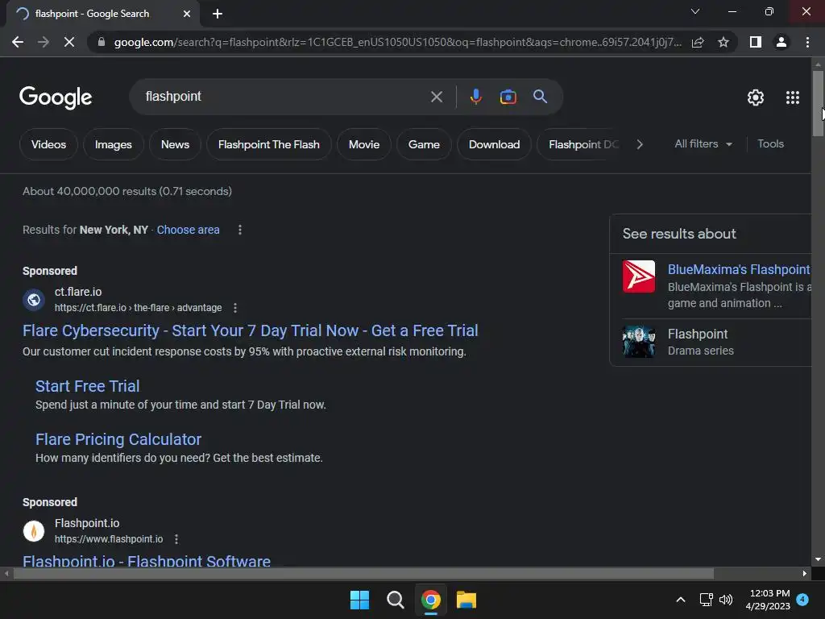This screenshot has height=619, width=825.
Task: Open the tab search dropdown
Action: click(x=695, y=11)
